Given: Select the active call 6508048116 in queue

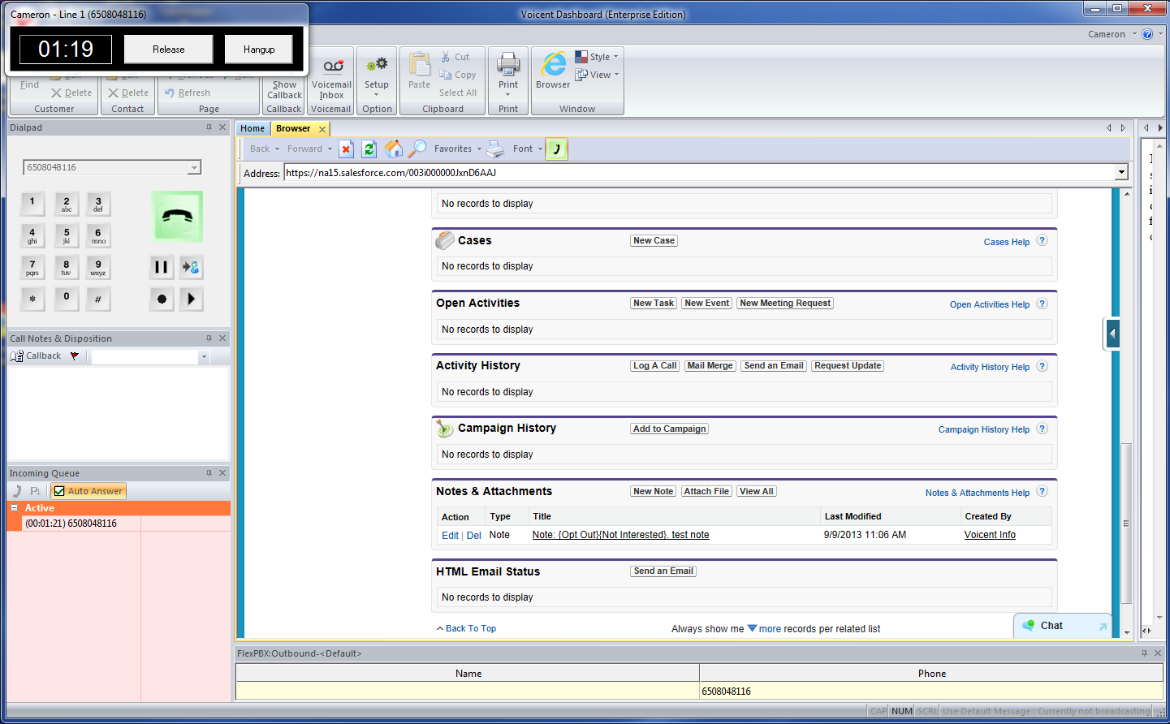Looking at the screenshot, I should click(71, 524).
